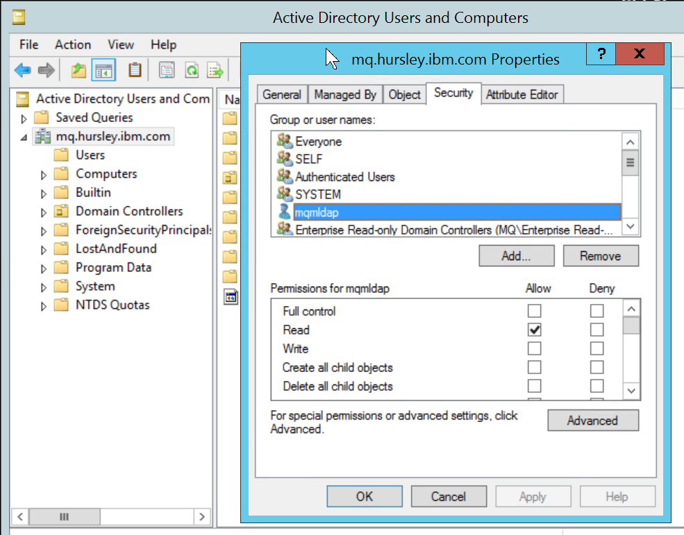
Task: Expand the Computers node
Action: (x=43, y=176)
